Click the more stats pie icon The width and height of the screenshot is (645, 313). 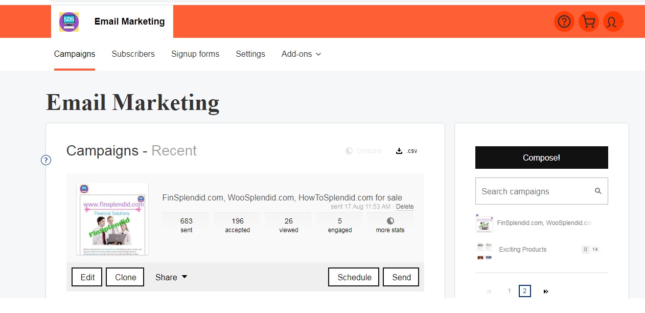390,221
